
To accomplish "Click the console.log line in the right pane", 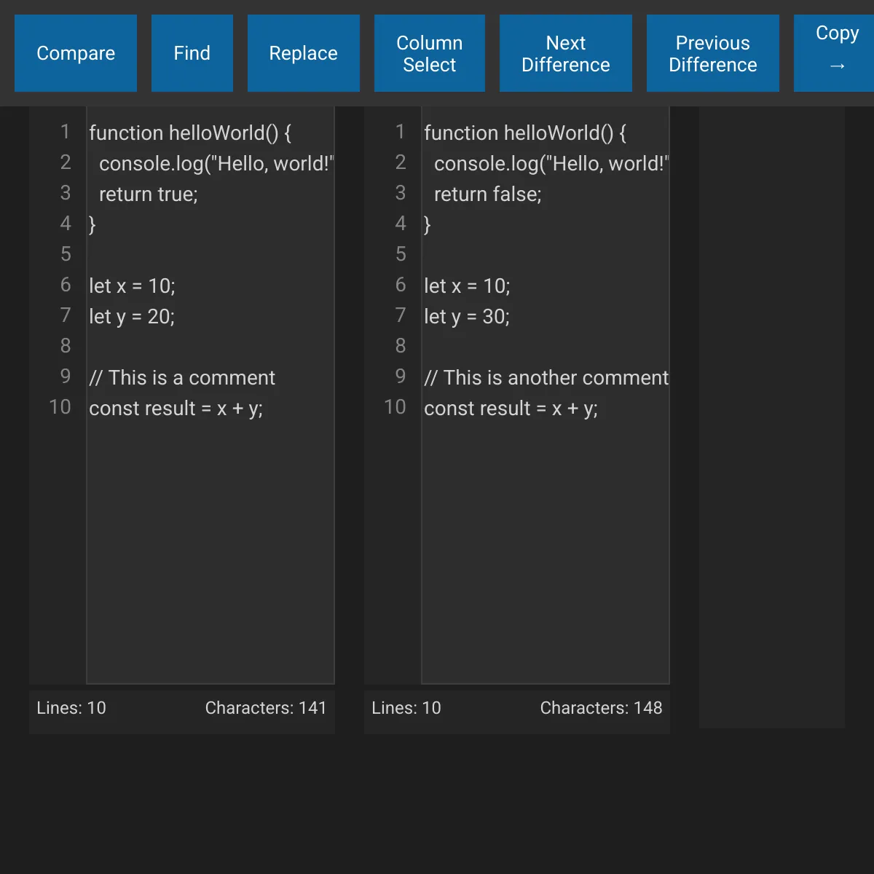I will coord(551,163).
